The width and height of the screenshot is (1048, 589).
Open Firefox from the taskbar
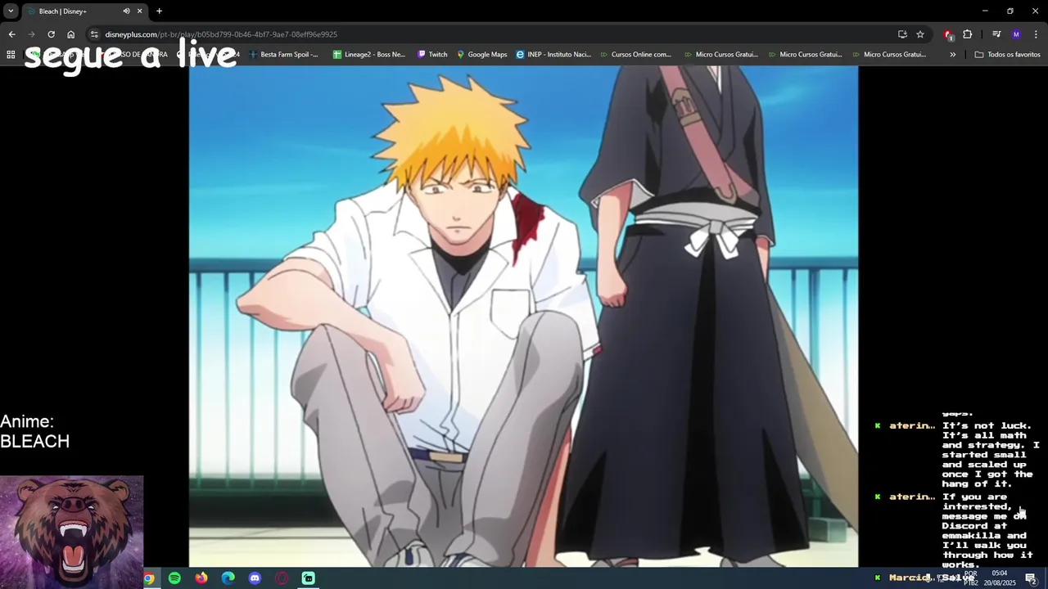(201, 578)
